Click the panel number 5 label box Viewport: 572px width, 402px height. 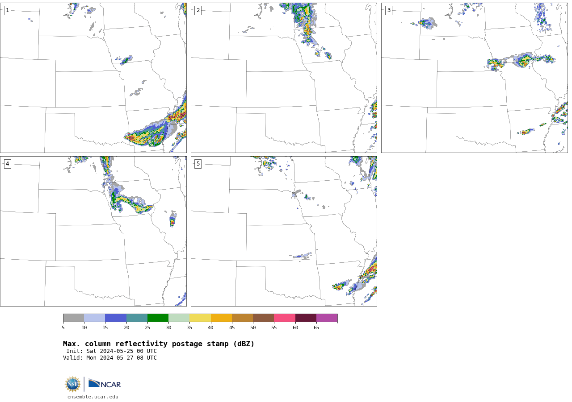pyautogui.click(x=198, y=164)
